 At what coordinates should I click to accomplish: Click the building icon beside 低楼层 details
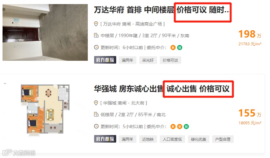96,115
